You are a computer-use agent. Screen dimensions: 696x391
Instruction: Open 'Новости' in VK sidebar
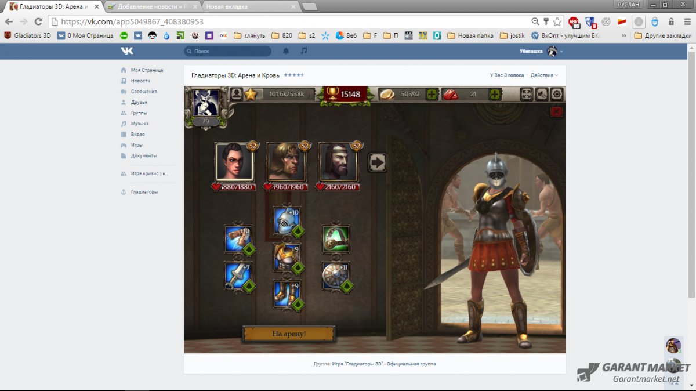(x=140, y=81)
